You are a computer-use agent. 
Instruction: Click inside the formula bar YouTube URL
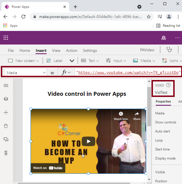point(128,72)
